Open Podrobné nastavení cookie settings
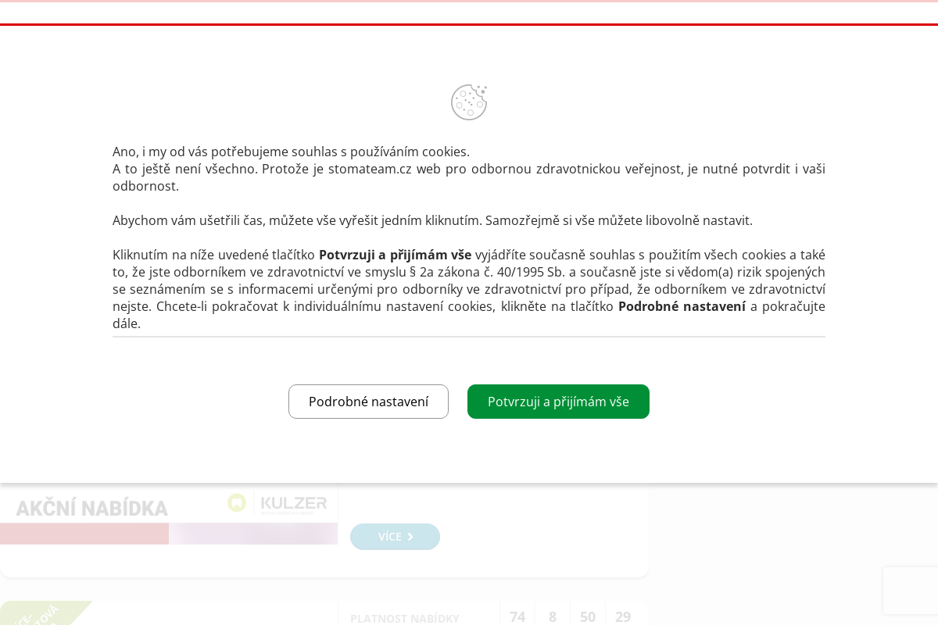Image resolution: width=938 pixels, height=625 pixels. coord(368,402)
